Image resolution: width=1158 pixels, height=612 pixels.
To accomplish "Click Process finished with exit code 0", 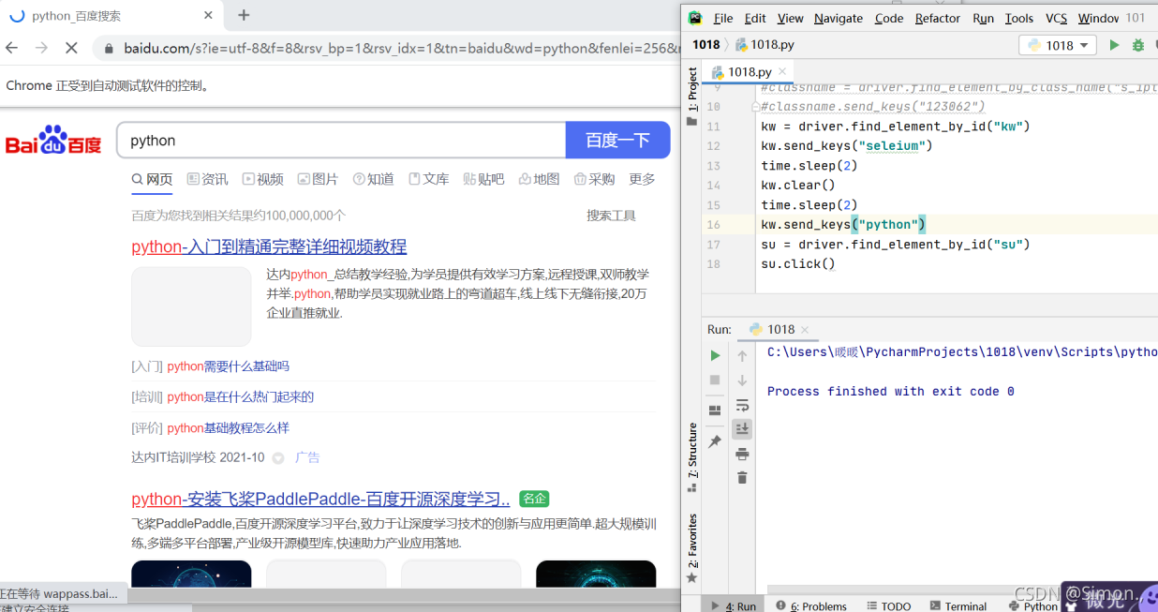I will pos(890,391).
